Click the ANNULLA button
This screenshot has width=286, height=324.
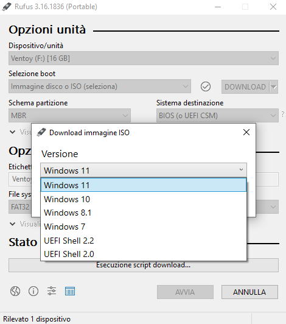tap(249, 292)
